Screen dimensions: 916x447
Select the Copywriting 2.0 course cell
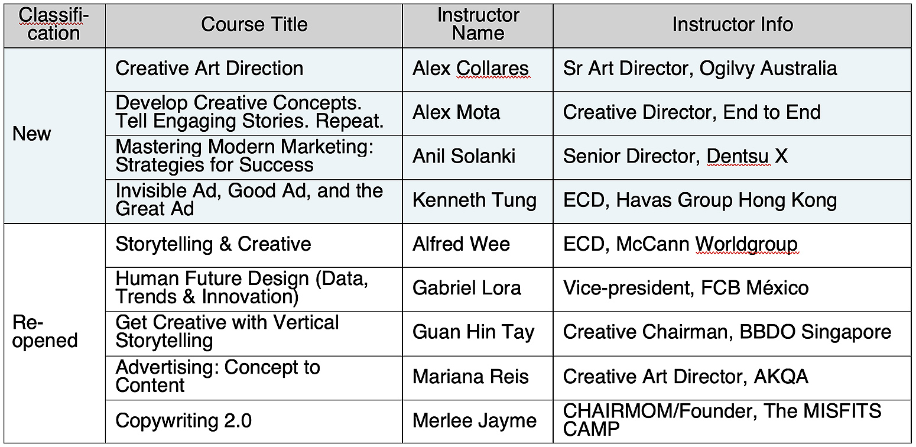(x=254, y=422)
